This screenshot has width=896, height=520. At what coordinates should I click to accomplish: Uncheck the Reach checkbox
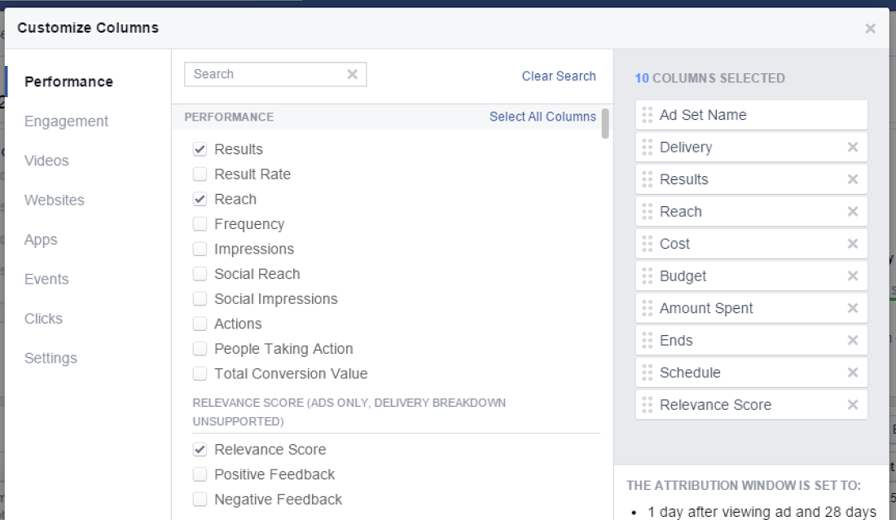[x=200, y=199]
